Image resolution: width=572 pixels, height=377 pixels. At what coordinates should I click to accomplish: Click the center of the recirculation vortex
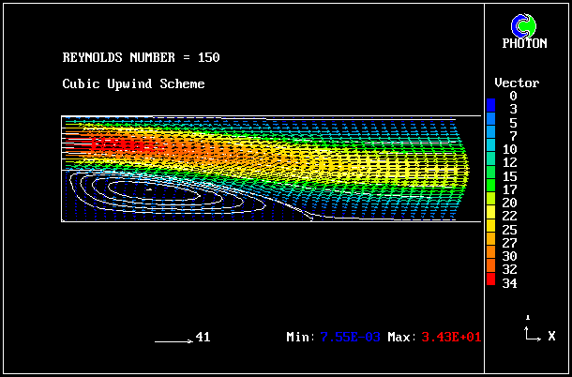coord(148,189)
